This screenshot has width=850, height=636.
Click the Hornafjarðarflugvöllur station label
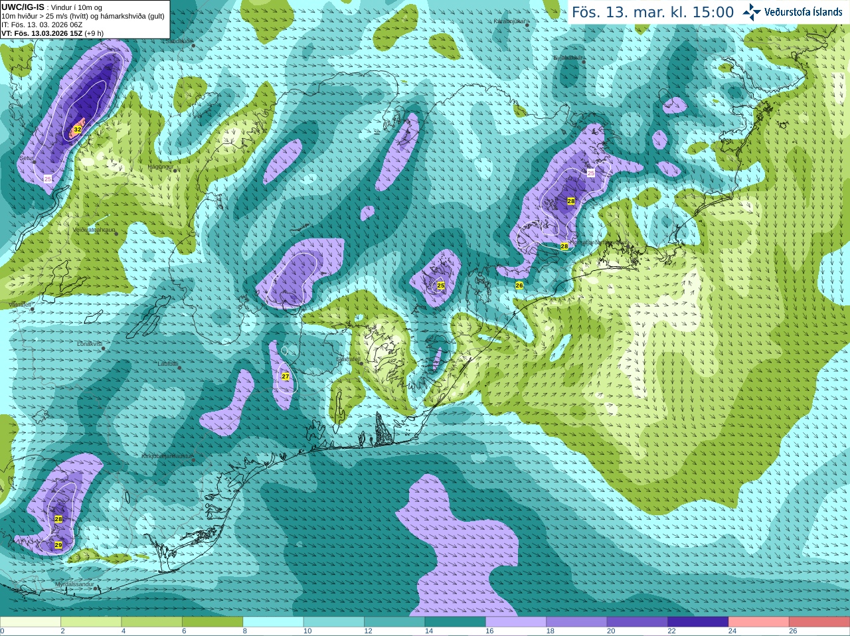tap(598, 242)
